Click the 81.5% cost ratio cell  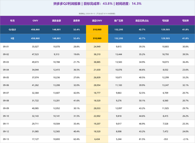click(142, 139)
